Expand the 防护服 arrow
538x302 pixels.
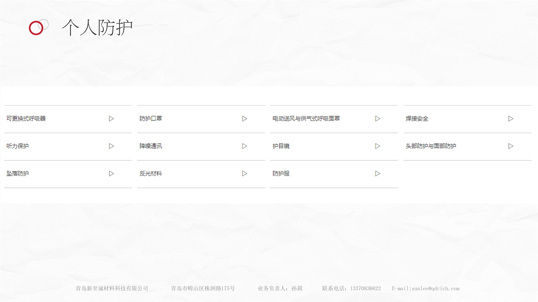[x=377, y=173]
